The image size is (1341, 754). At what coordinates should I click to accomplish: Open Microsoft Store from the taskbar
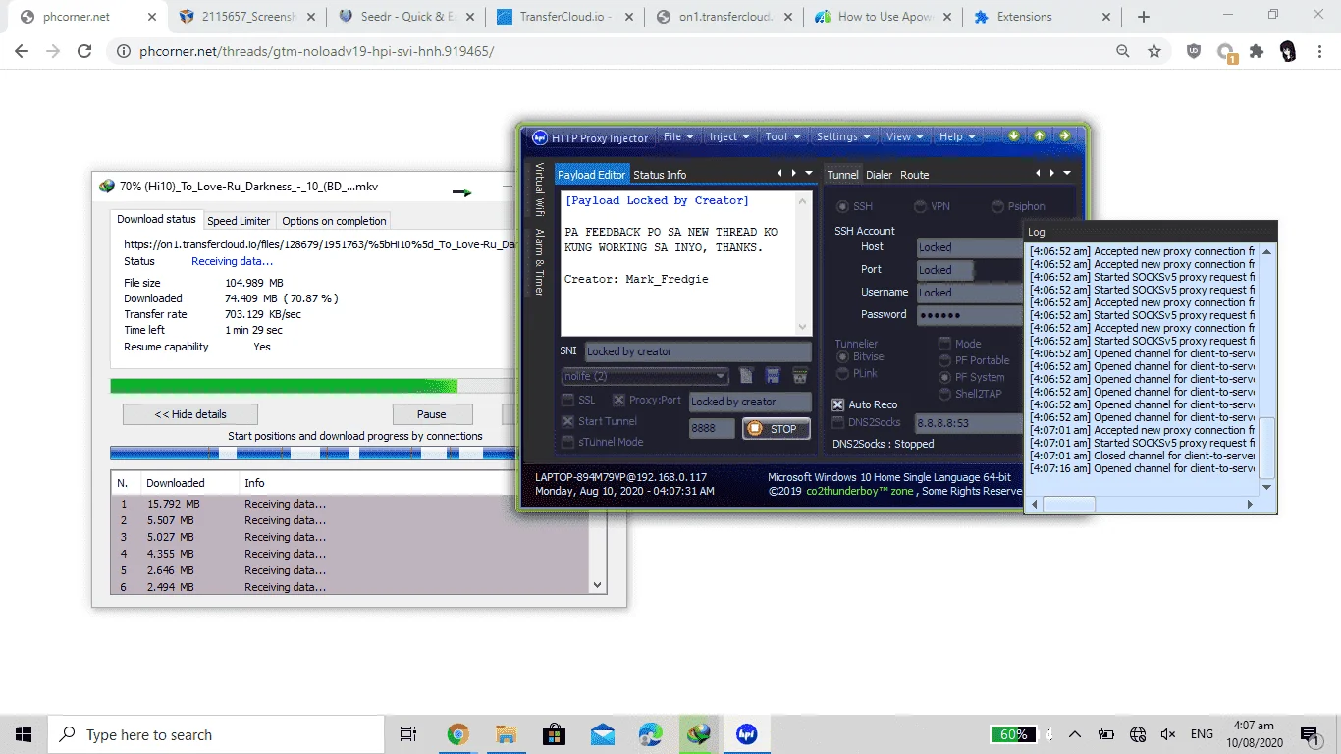click(554, 734)
